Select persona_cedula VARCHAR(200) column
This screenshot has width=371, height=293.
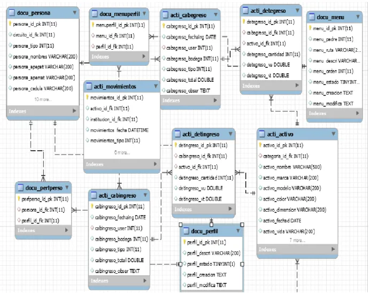[x=43, y=89]
